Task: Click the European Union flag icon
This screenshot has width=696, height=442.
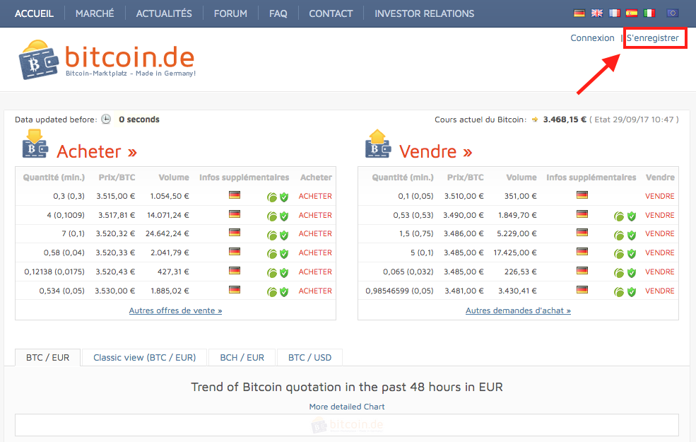Action: pyautogui.click(x=673, y=13)
